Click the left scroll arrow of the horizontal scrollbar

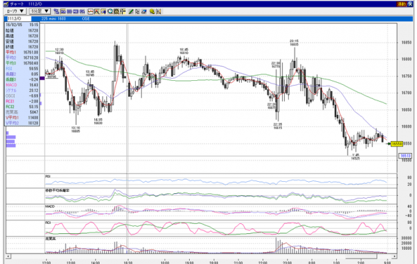[9, 256]
